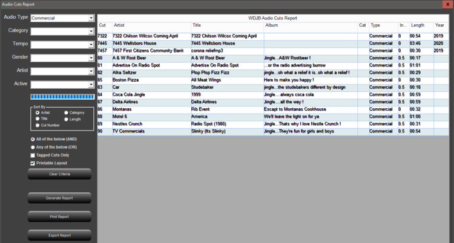This screenshot has width=454, height=243.
Task: Expand the Gender dropdown
Action: [91, 58]
